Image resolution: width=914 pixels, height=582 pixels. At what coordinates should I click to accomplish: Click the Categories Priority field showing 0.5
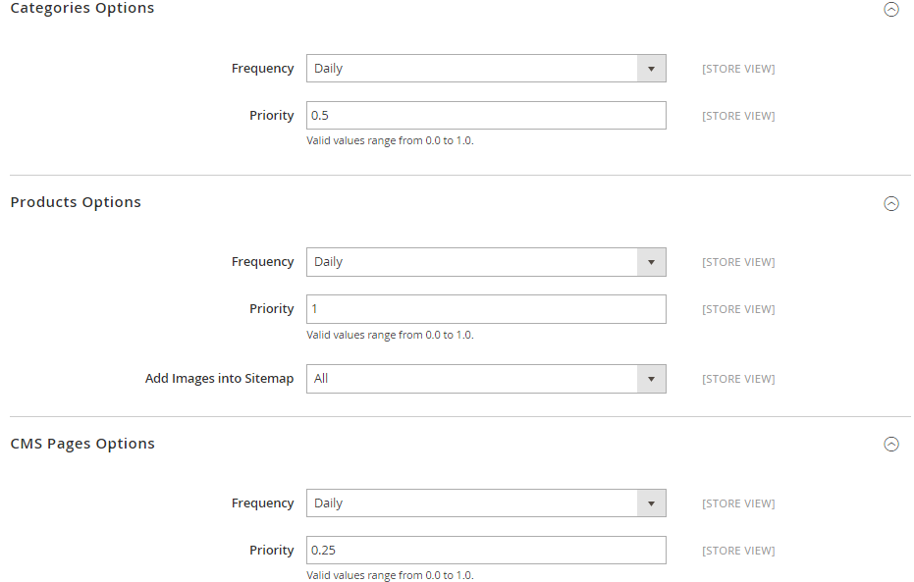click(486, 116)
